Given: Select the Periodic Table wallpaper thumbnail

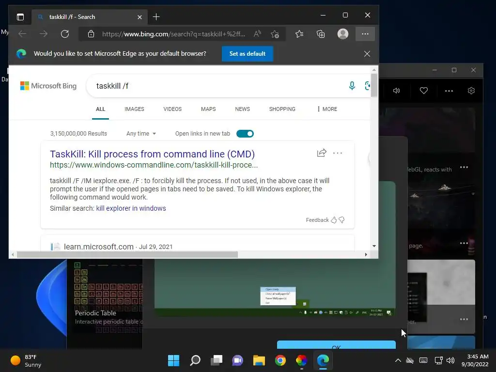Looking at the screenshot, I should [105, 296].
